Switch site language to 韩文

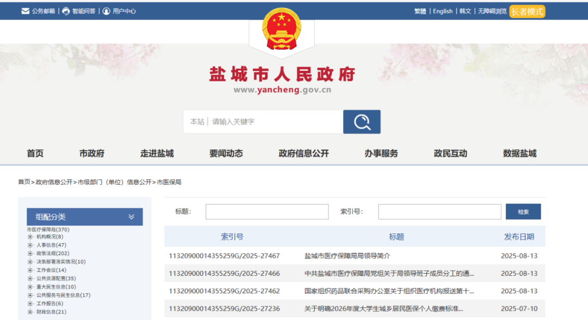click(465, 11)
